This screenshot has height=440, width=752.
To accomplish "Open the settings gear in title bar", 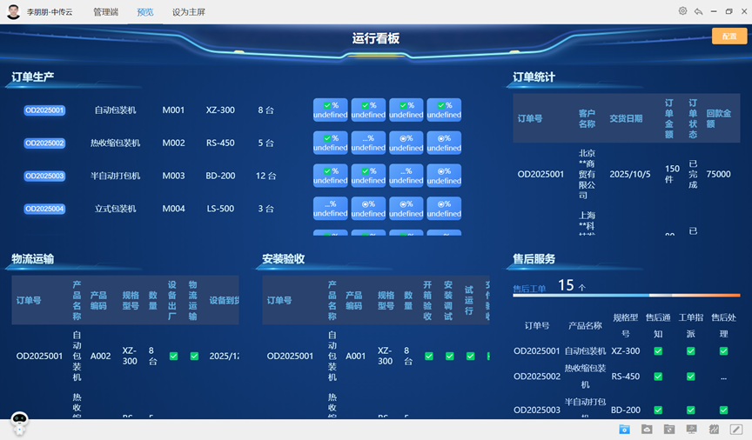I will [682, 11].
